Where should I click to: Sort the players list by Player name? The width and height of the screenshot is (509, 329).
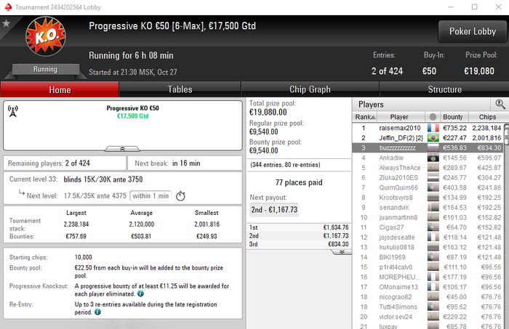(x=399, y=117)
